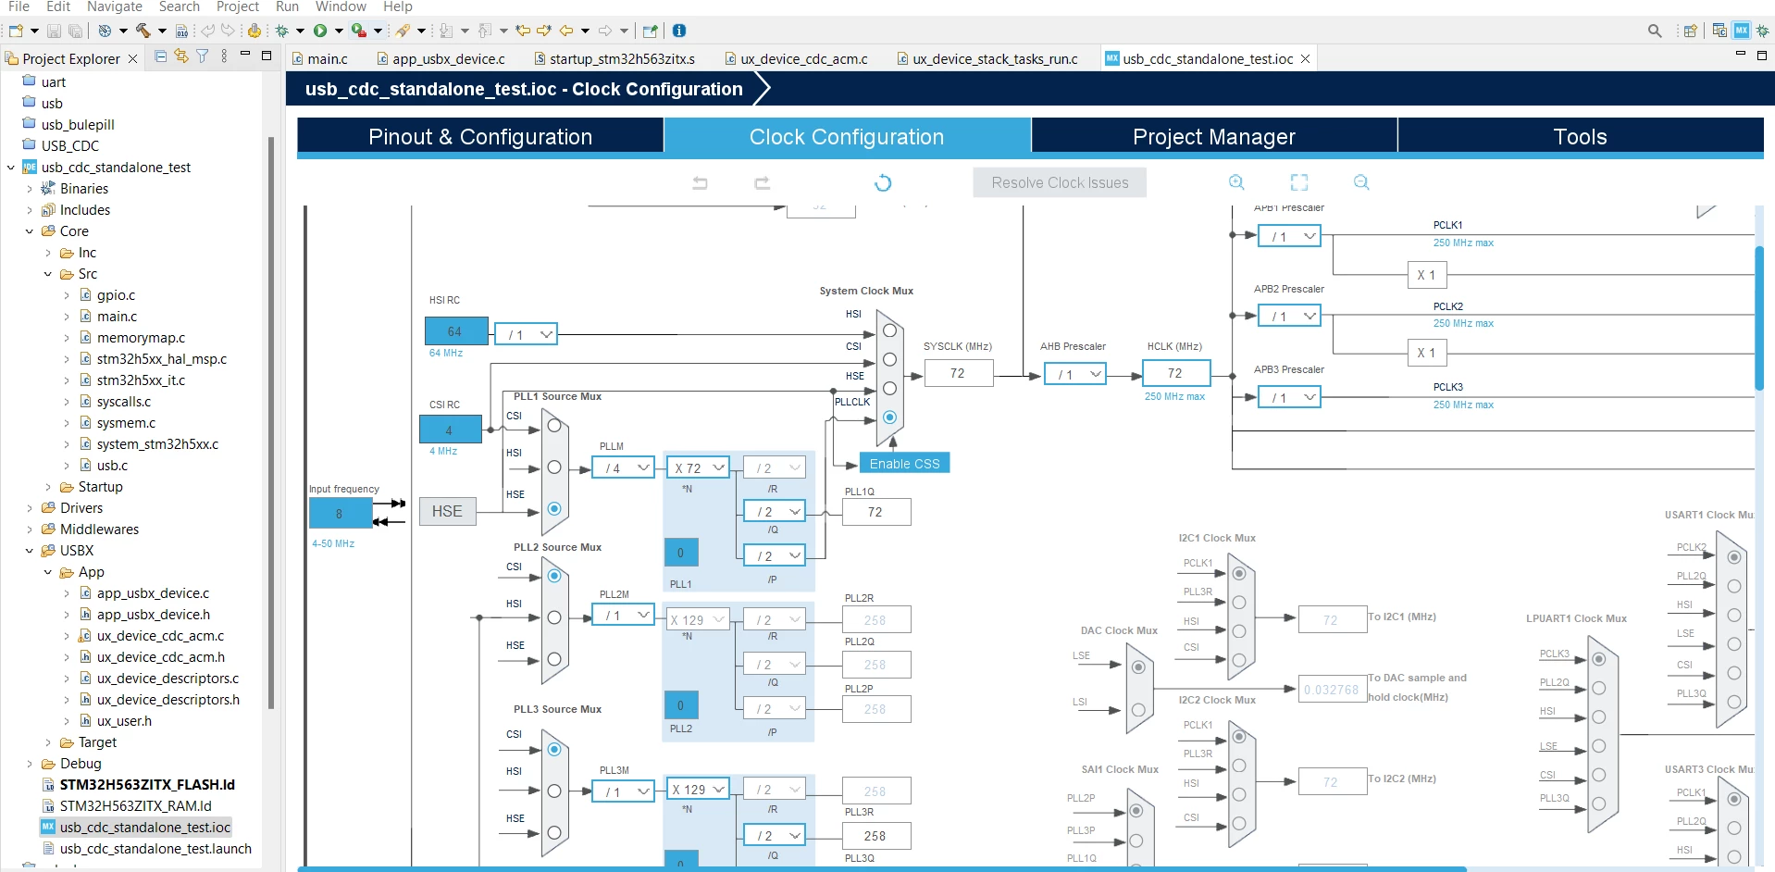Click the Enable CSS button
Viewport: 1775px width, 872px height.
pos(904,464)
